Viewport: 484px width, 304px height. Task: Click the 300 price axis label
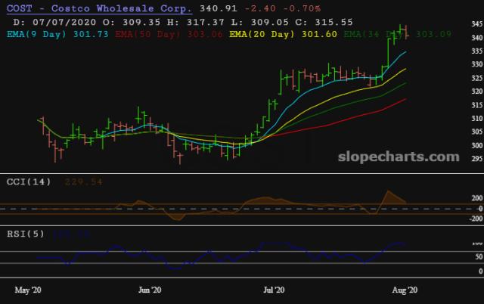coord(477,145)
